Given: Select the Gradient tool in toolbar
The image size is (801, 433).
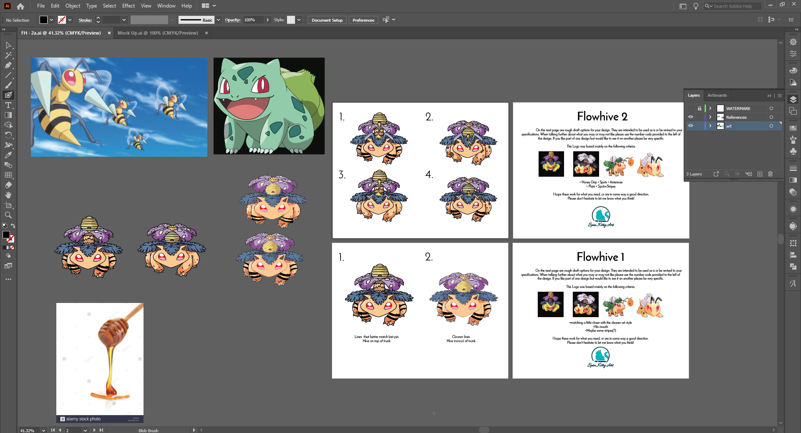Looking at the screenshot, I should click(8, 115).
